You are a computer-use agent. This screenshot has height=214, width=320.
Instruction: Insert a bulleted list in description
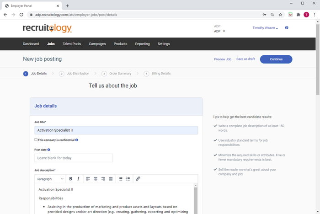coord(121,179)
